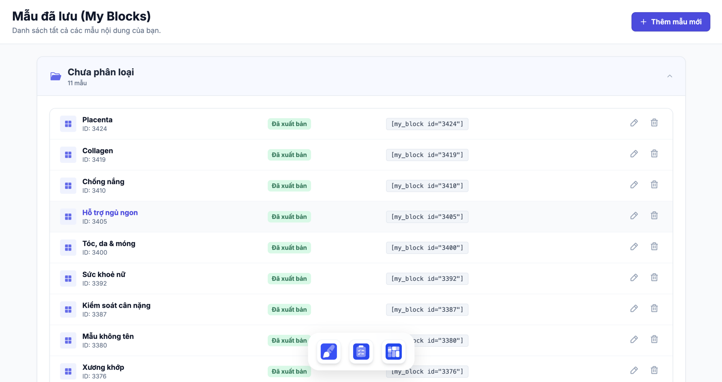Screen dimensions: 722x382
Task: Click the Sức khoẻ nữ title
Action: (x=104, y=275)
